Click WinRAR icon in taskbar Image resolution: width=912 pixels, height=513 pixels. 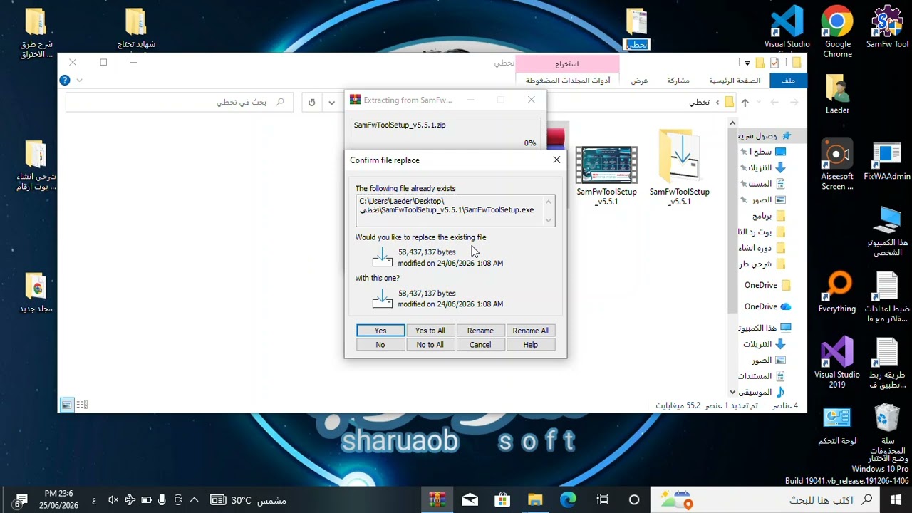(x=437, y=500)
